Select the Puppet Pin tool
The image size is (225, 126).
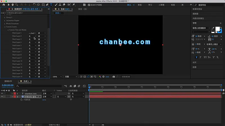pos(74,5)
